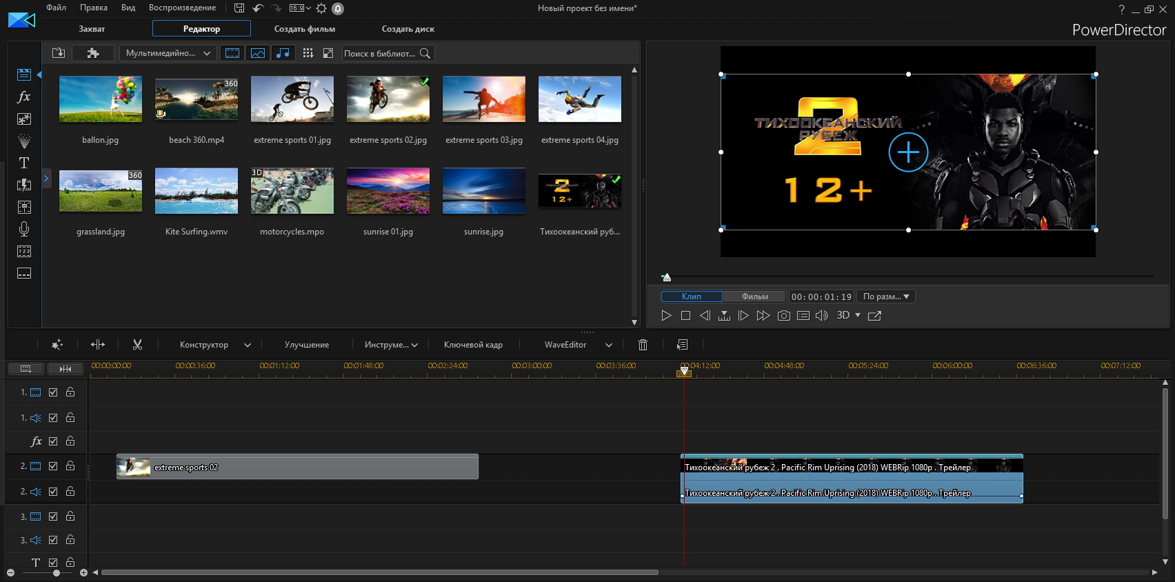Open the Правка menu

94,8
